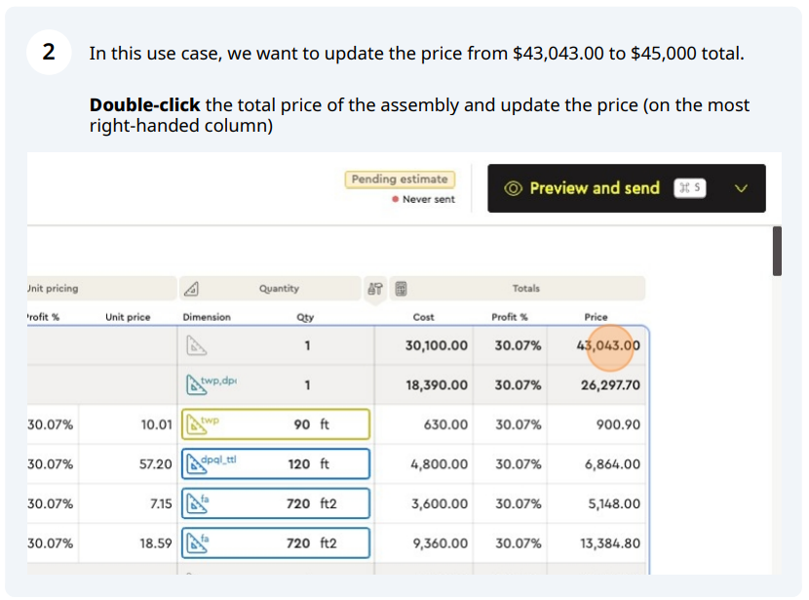Click the 90 ft quantity field
The image size is (809, 600).
tap(312, 424)
